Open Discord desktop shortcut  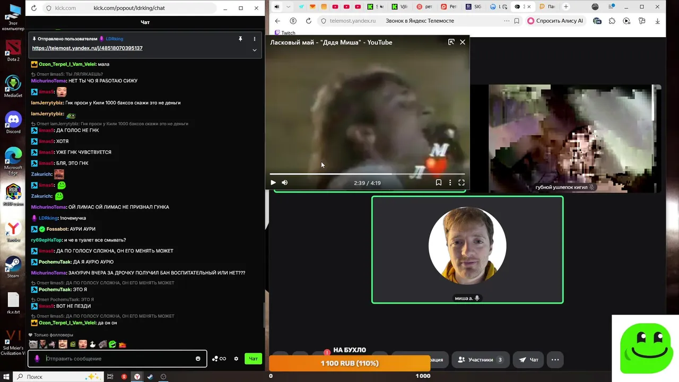pos(13,123)
